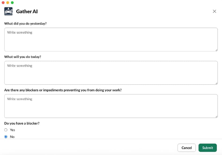Screen dimensions: 222x155
Task: Click the resize handle of the today text area
Action: click(216, 83)
